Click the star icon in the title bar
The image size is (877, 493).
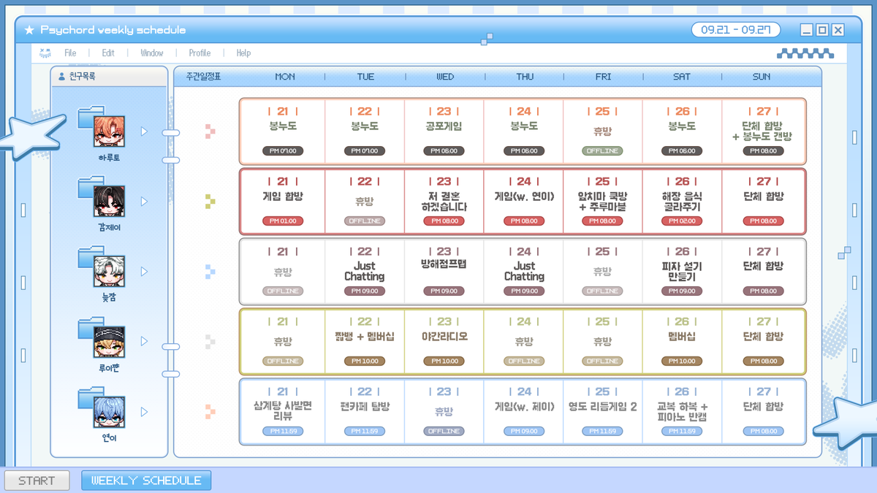29,30
